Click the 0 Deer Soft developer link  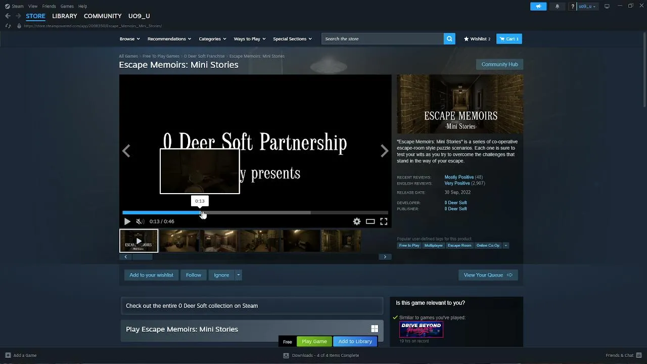point(455,203)
